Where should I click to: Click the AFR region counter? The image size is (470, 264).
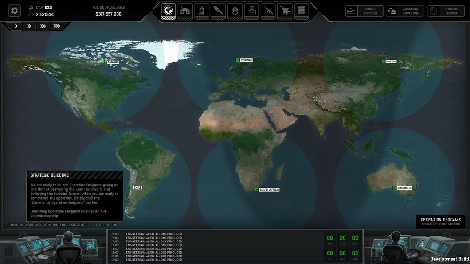[343, 256]
